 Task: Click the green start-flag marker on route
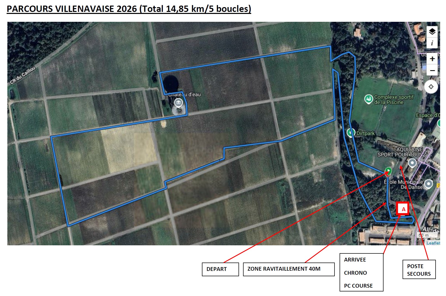(388, 171)
